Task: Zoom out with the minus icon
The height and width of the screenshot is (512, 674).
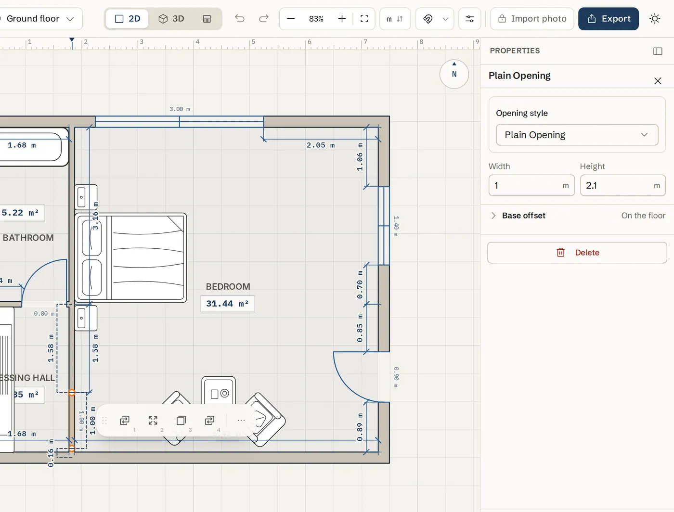Action: pyautogui.click(x=291, y=19)
